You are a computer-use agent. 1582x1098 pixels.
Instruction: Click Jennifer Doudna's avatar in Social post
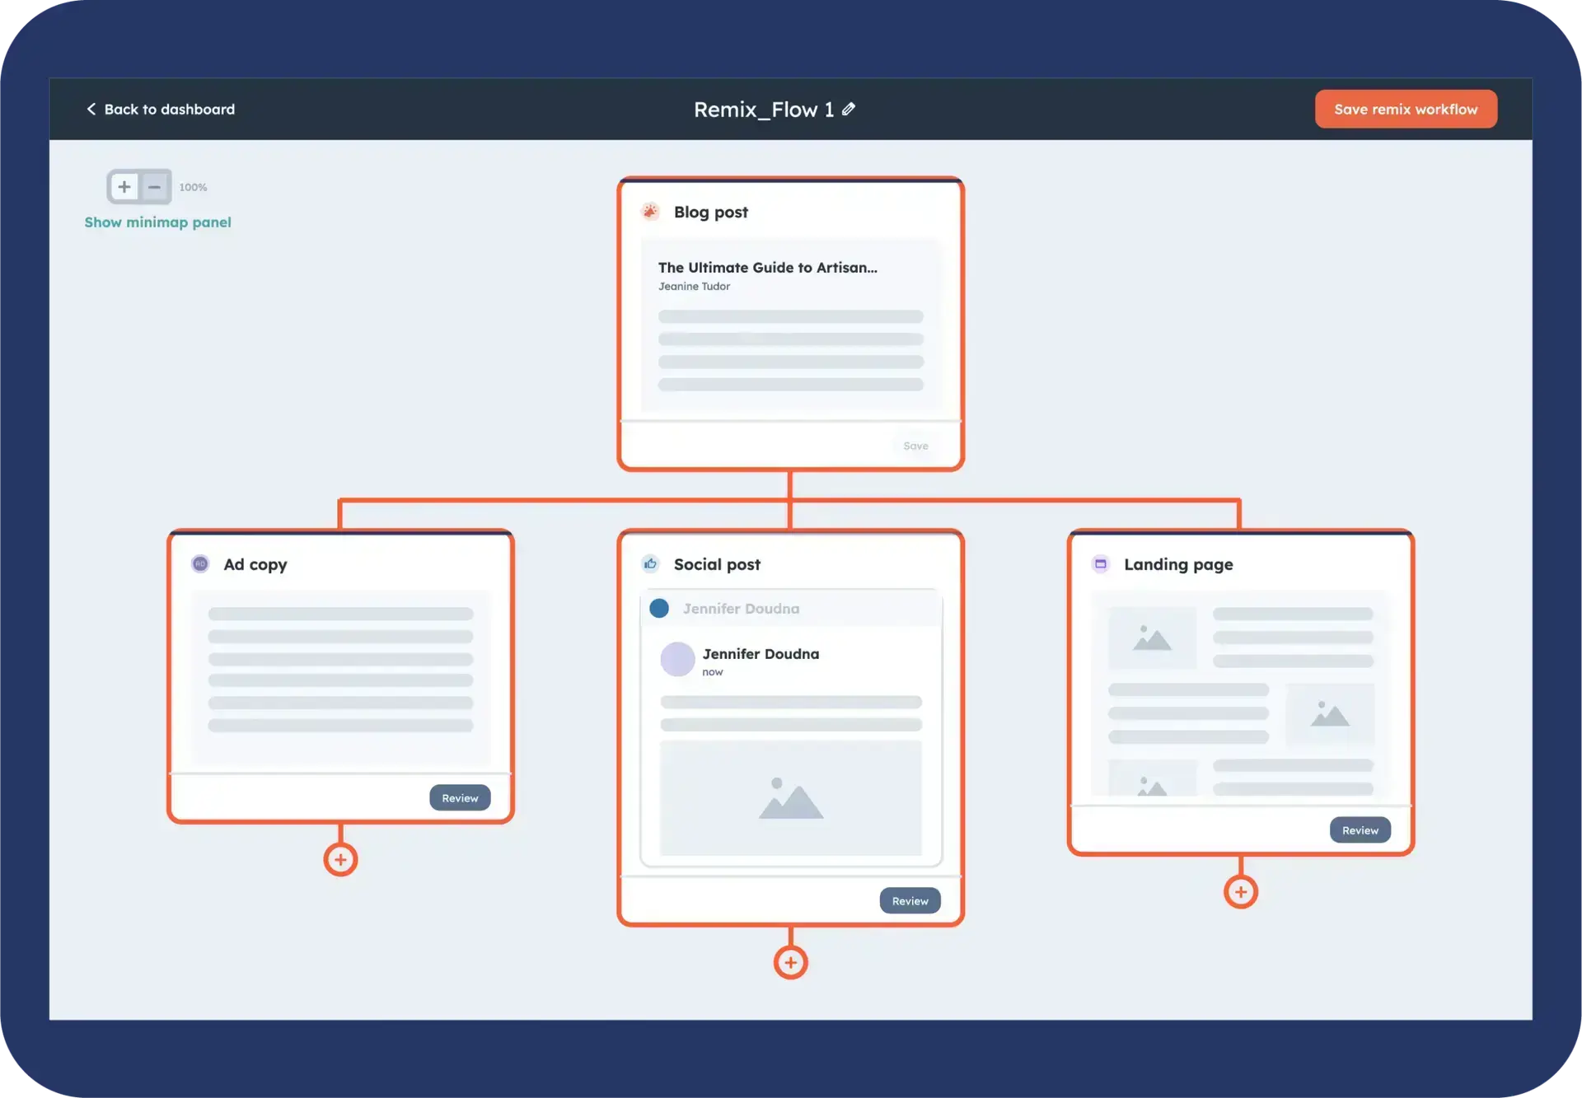tap(677, 659)
